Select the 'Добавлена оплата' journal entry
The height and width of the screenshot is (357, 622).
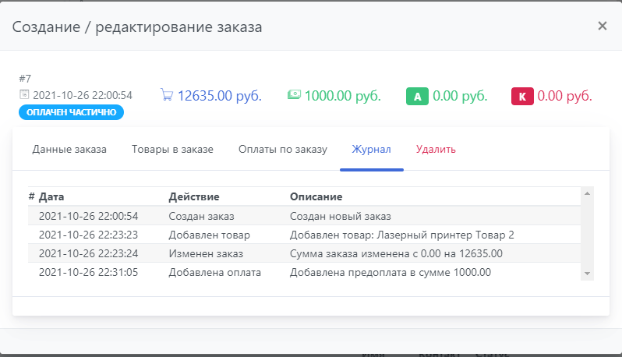(214, 272)
